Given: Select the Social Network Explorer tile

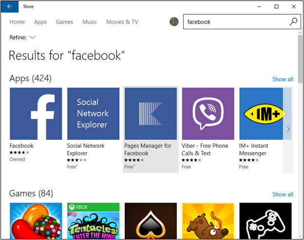Looking at the screenshot, I should pos(93,114).
